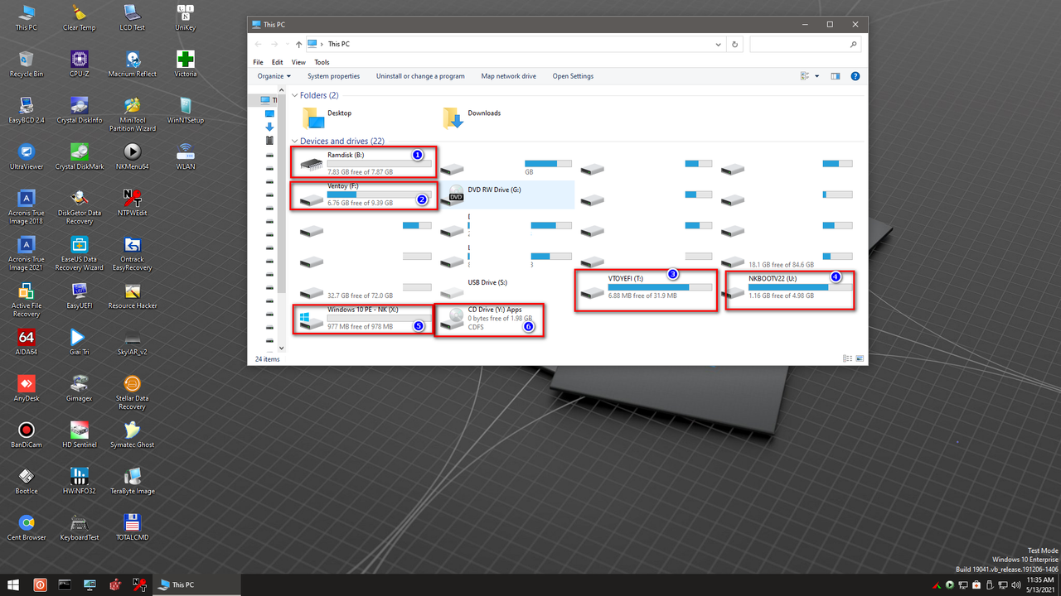Screen dimensions: 1061x596
Task: Click the navigation pane scroll down arrow
Action: coord(282,349)
